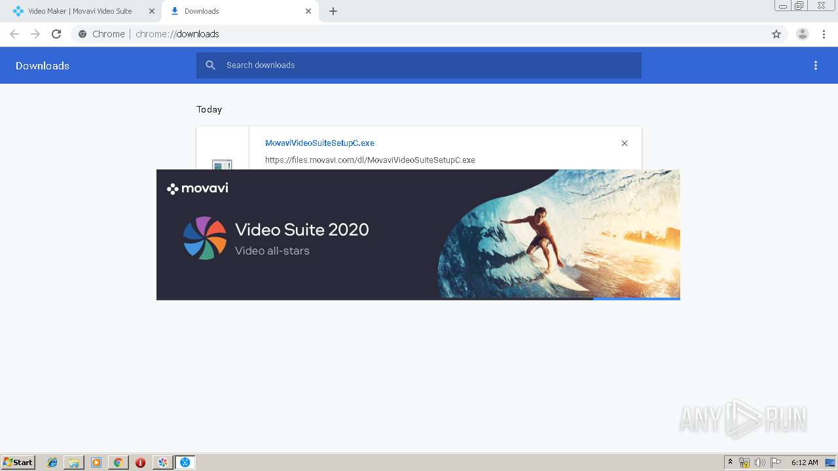This screenshot has width=838, height=471.
Task: Open media player taskbar icon
Action: tap(96, 462)
